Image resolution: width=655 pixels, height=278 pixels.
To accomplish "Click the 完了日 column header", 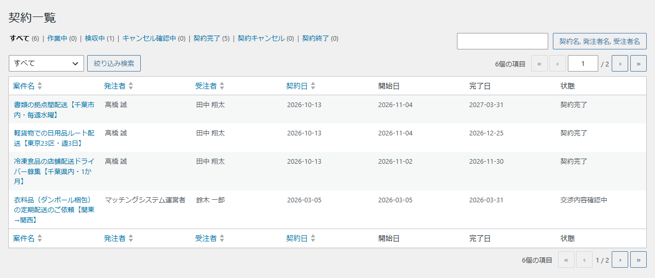I will coord(480,85).
